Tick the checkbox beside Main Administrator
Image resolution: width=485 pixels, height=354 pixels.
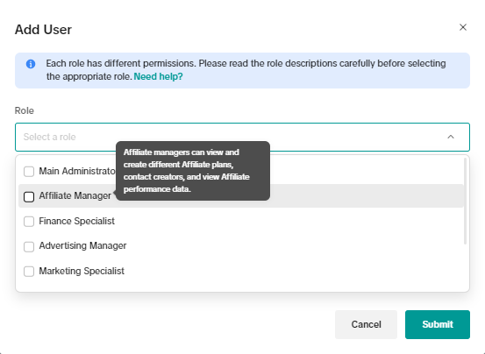[29, 172]
